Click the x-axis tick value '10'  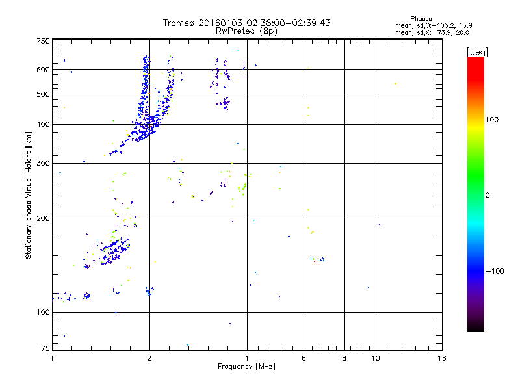pos(376,358)
